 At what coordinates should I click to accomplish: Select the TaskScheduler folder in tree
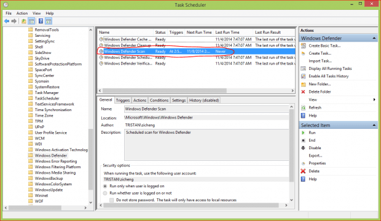[47, 98]
